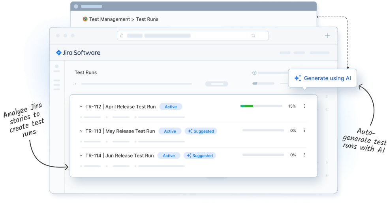Screen dimensions: 387x205
Task: Click the Active badge on TR-112
Action: tap(171, 106)
